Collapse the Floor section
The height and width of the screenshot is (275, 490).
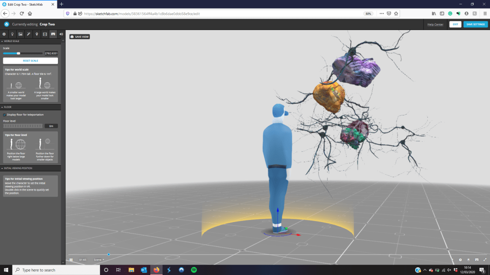[x=7, y=107]
